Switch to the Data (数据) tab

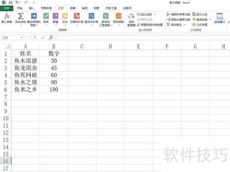pyautogui.click(x=73, y=8)
